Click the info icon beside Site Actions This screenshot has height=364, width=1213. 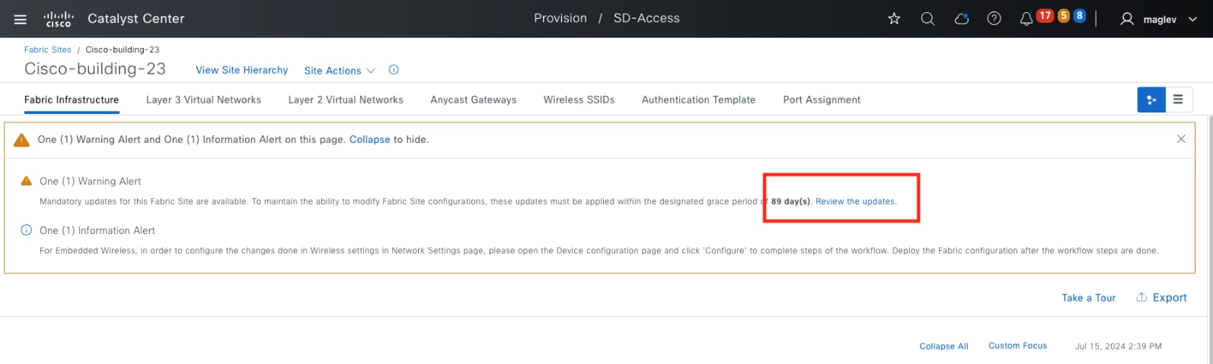coord(394,70)
